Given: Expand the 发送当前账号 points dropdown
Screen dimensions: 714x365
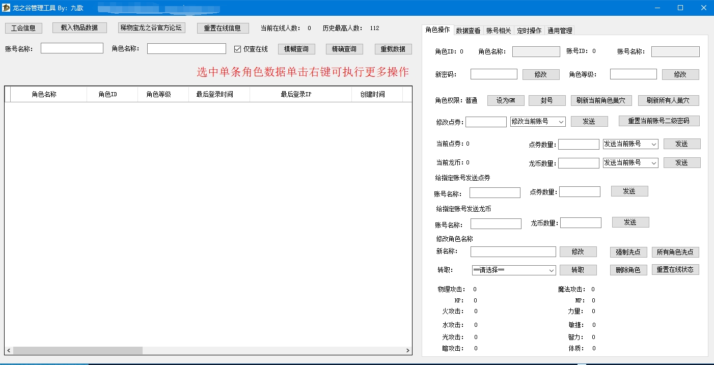Looking at the screenshot, I should [630, 144].
